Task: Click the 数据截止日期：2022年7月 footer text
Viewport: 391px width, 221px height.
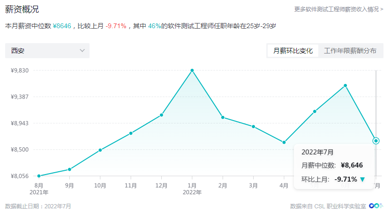Action: [38, 206]
